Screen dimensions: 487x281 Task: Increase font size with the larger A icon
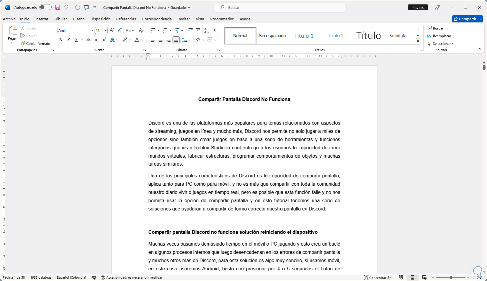click(x=112, y=30)
